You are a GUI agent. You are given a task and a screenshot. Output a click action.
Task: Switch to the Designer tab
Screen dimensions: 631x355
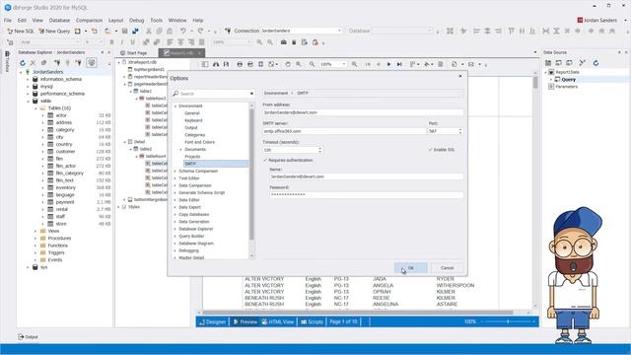click(x=213, y=321)
